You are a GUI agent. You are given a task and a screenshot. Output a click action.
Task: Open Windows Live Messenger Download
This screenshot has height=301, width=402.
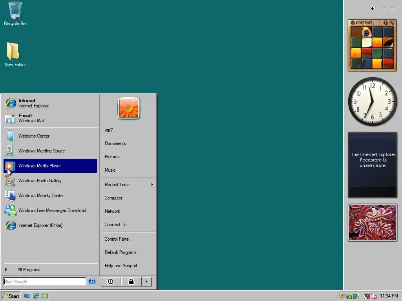click(50, 210)
